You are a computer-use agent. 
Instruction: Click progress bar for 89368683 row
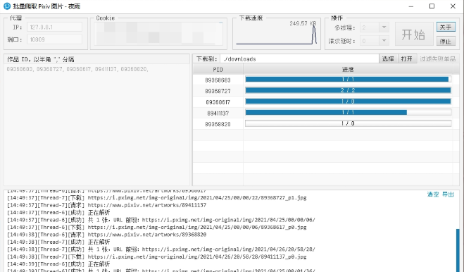coord(348,79)
